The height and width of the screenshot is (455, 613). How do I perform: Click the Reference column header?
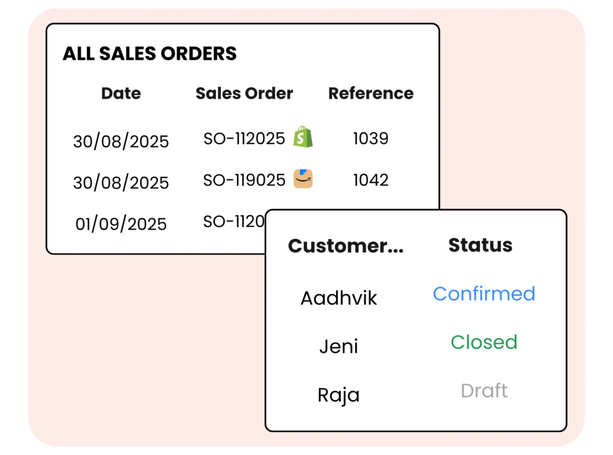[x=371, y=93]
